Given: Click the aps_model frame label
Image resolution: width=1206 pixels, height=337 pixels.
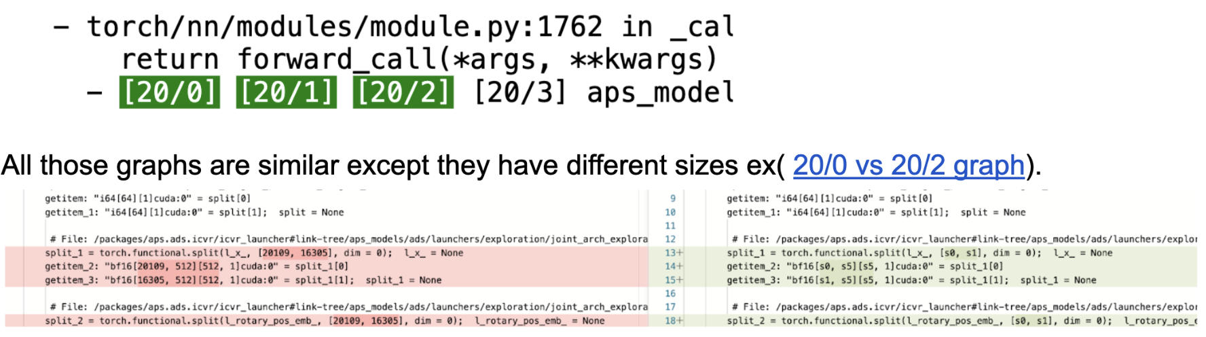Looking at the screenshot, I should click(661, 92).
